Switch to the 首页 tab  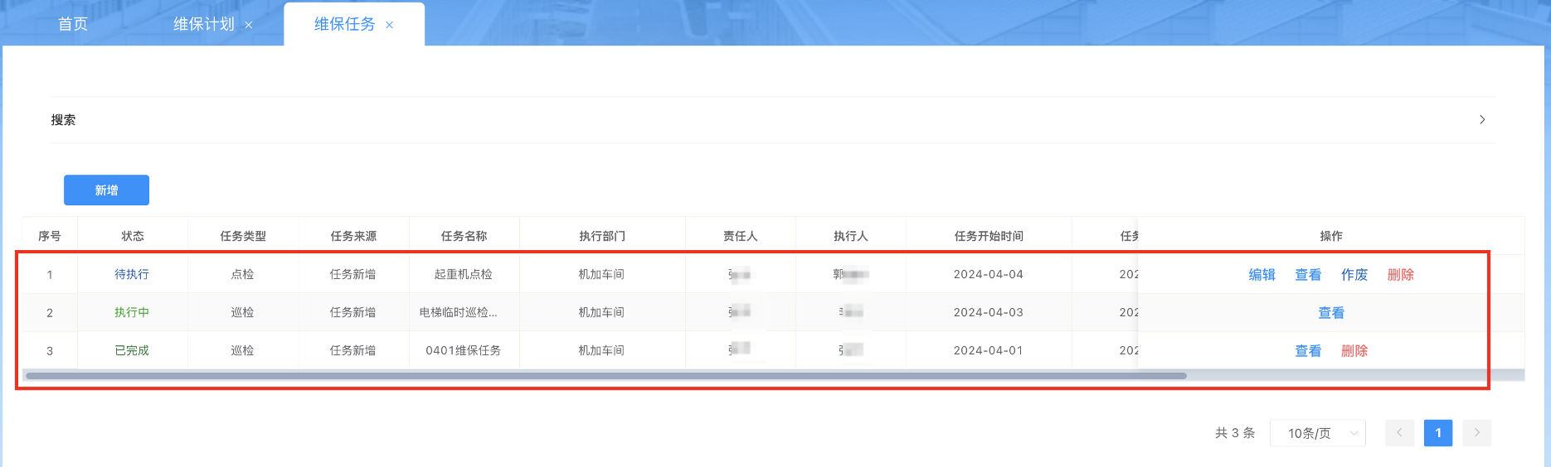(73, 24)
